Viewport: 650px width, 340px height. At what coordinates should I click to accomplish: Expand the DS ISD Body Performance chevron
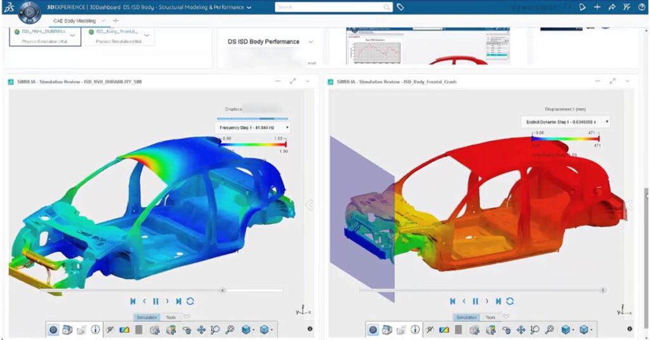(311, 42)
